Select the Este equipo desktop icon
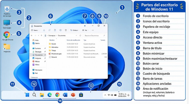The width and height of the screenshot is (189, 104). point(7,24)
